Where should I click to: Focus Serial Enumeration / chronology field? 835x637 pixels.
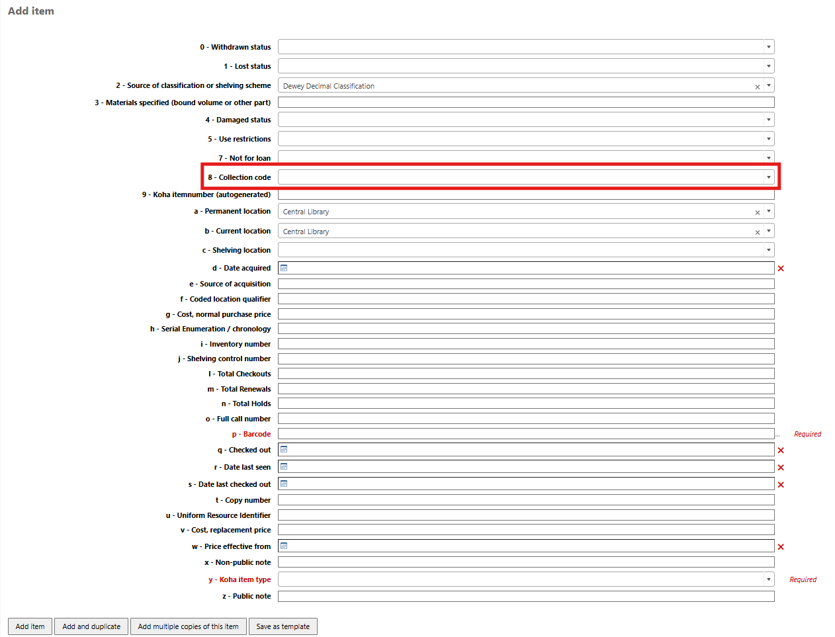pyautogui.click(x=526, y=329)
